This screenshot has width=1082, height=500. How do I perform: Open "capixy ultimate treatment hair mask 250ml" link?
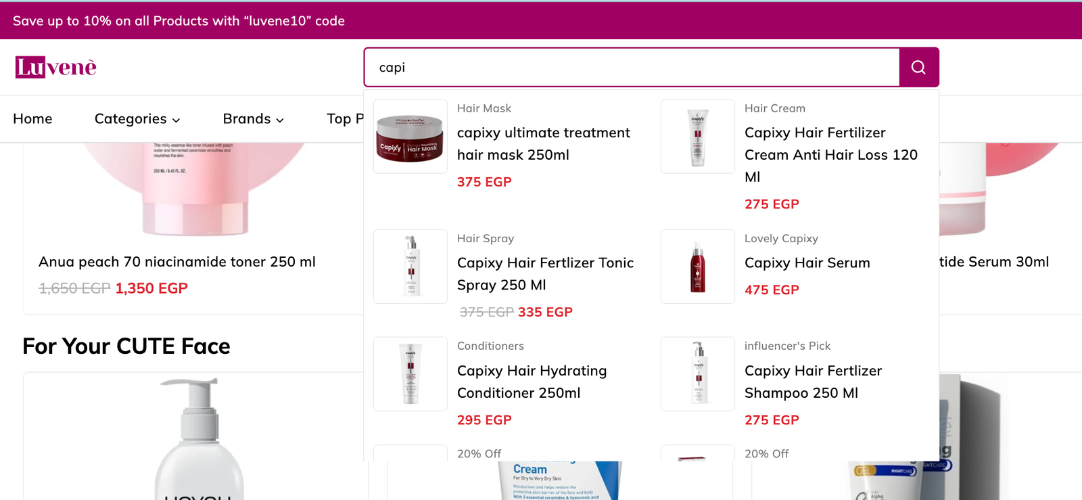[543, 143]
